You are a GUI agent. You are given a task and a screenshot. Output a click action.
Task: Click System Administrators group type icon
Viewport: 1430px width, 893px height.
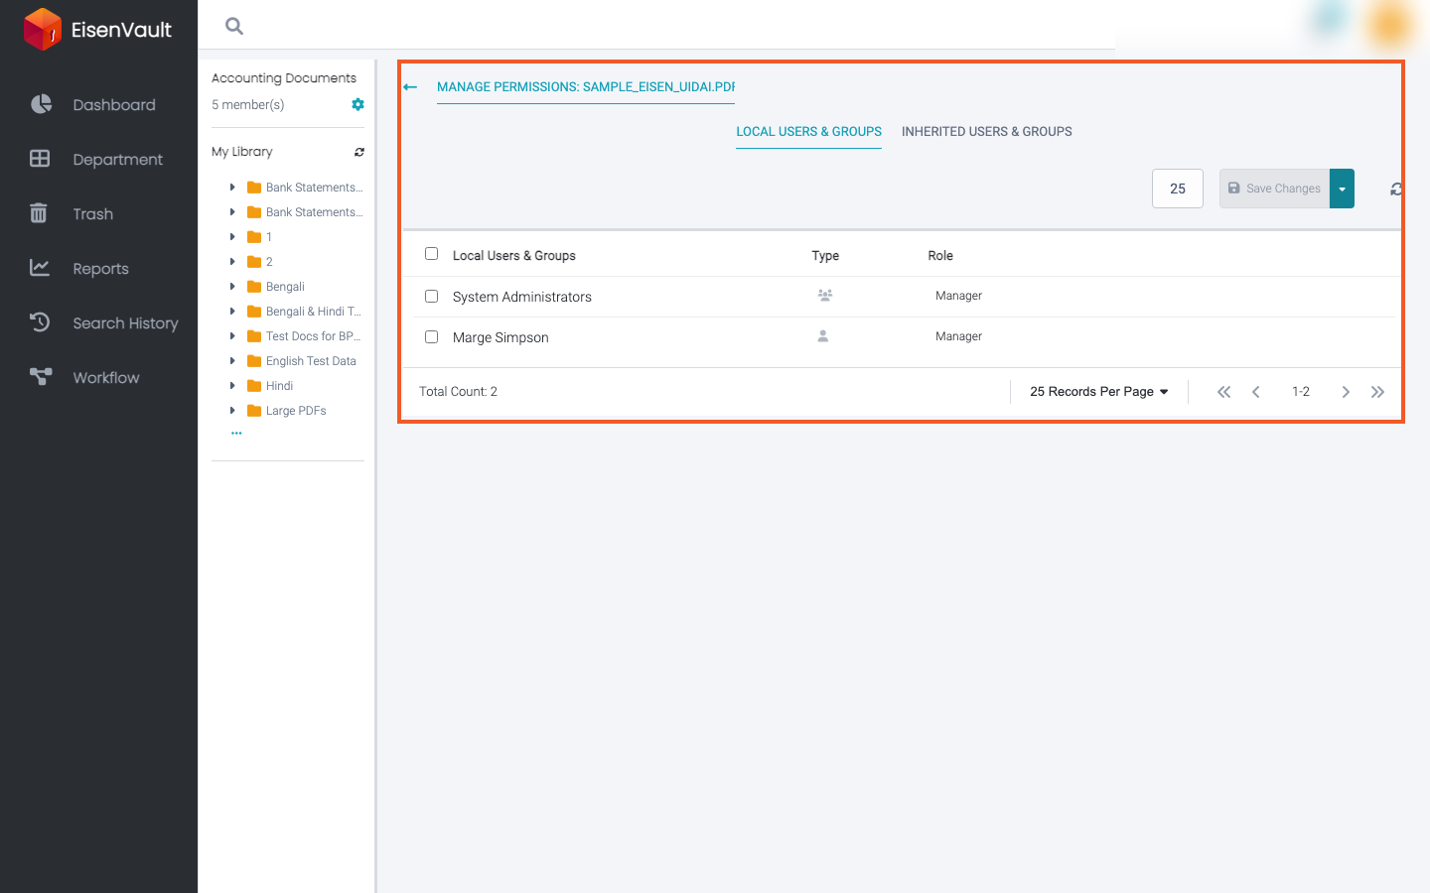coord(824,296)
